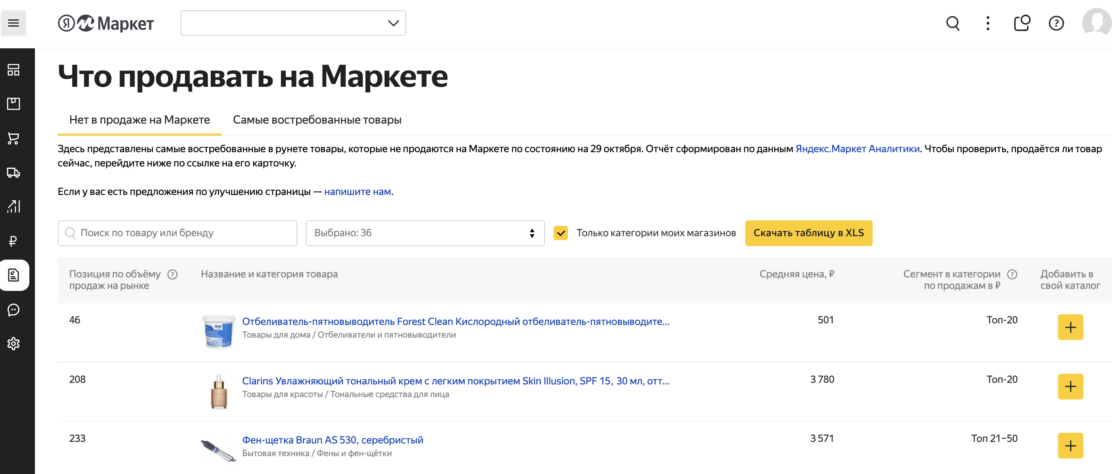This screenshot has height=474, width=1112.
Task: Open the hamburger menu
Action: (x=13, y=23)
